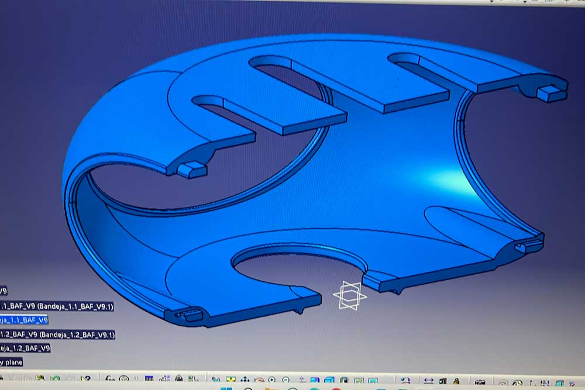Click the white star-shaped 3D marker in the viewport

pos(350,295)
